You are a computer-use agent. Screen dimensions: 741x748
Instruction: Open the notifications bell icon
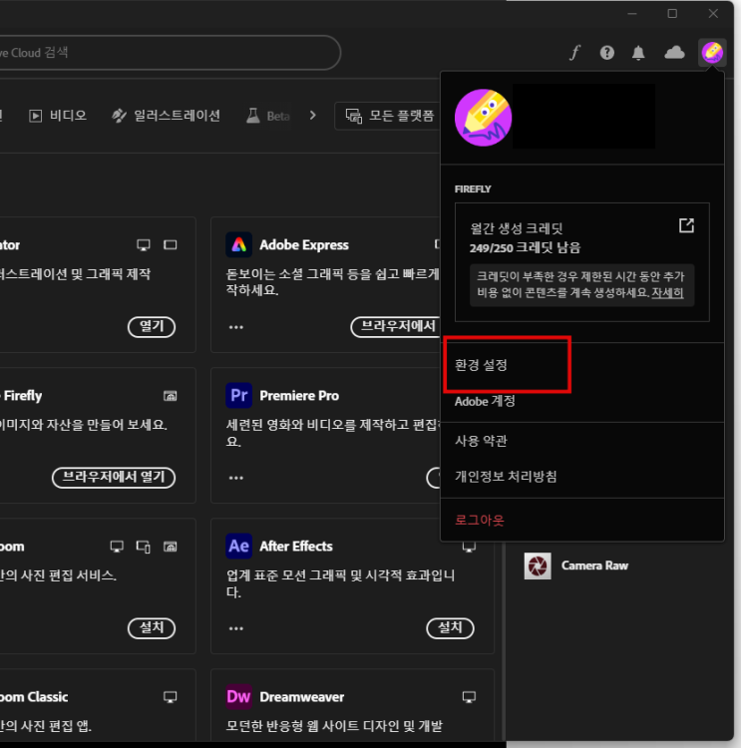(x=638, y=53)
